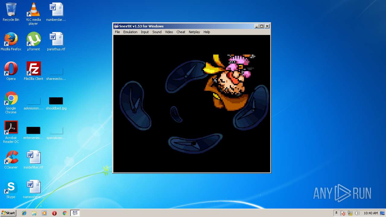Open the Action Center flag icon
This screenshot has height=217, width=386.
click(x=343, y=213)
